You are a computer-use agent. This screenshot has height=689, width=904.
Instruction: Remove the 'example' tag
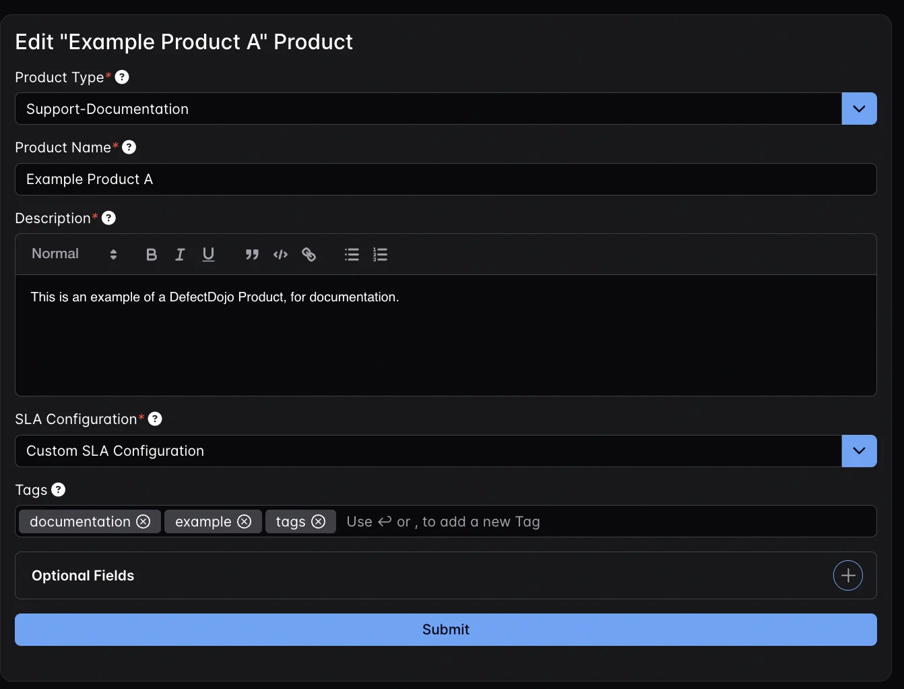pos(245,522)
